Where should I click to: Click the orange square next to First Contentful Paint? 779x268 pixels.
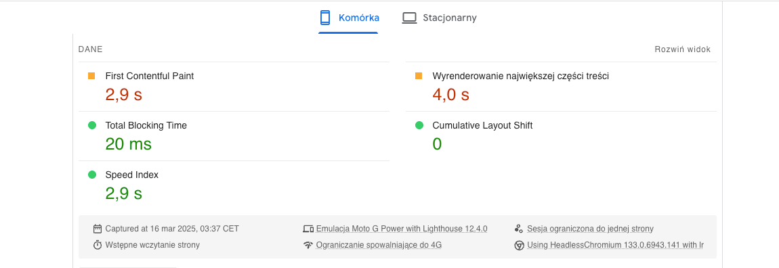click(91, 76)
